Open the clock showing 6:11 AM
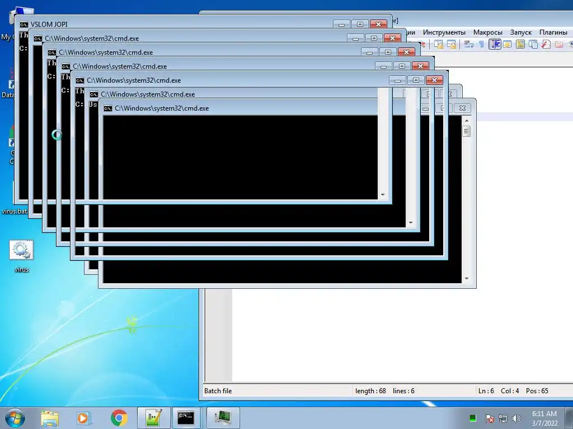573x429 pixels. click(x=544, y=418)
